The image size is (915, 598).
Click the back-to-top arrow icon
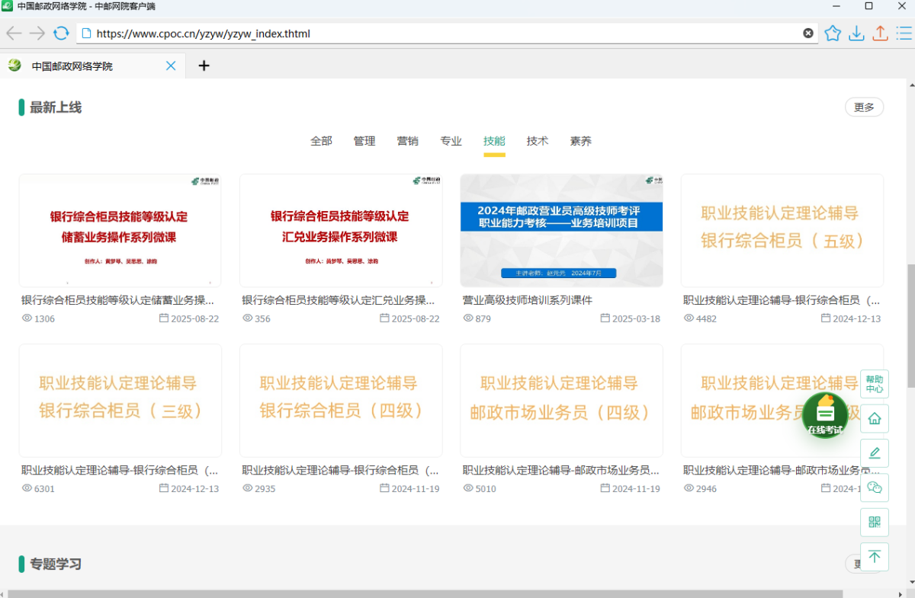pos(874,557)
